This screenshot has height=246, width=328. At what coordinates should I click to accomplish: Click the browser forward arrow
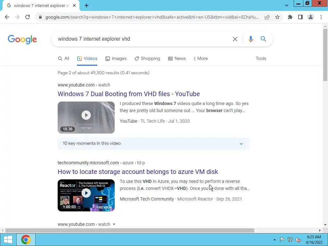click(x=17, y=17)
